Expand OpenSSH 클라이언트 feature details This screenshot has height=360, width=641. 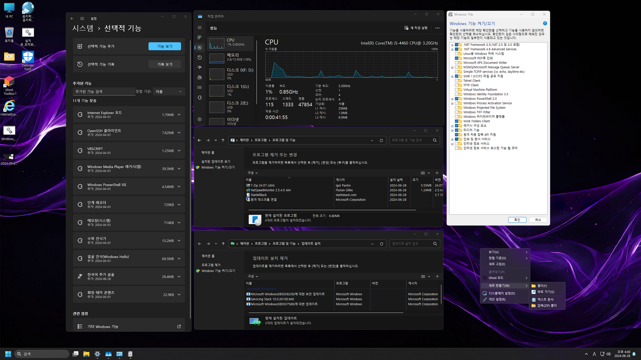tap(179, 133)
